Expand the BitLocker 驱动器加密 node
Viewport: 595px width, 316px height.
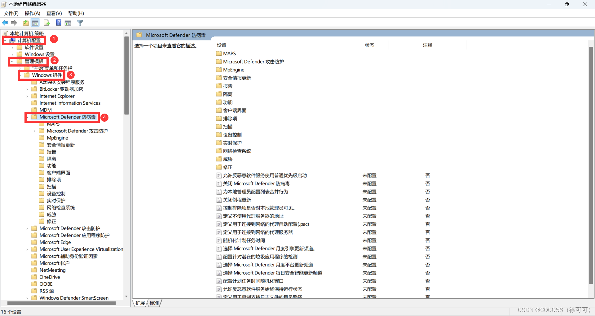pyautogui.click(x=27, y=89)
